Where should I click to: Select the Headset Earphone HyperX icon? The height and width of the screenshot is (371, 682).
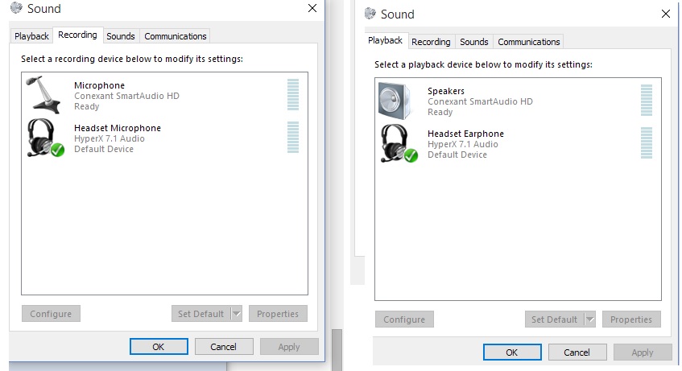click(399, 143)
